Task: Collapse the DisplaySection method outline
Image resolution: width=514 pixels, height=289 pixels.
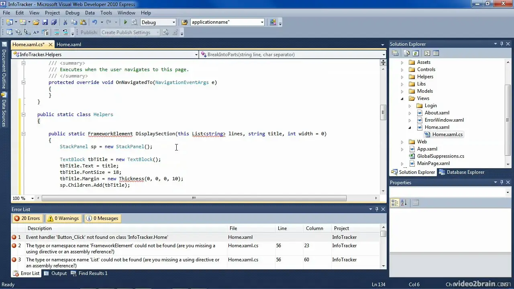Action: 23,134
